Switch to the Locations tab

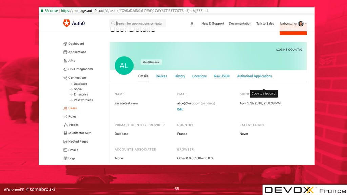[199, 76]
